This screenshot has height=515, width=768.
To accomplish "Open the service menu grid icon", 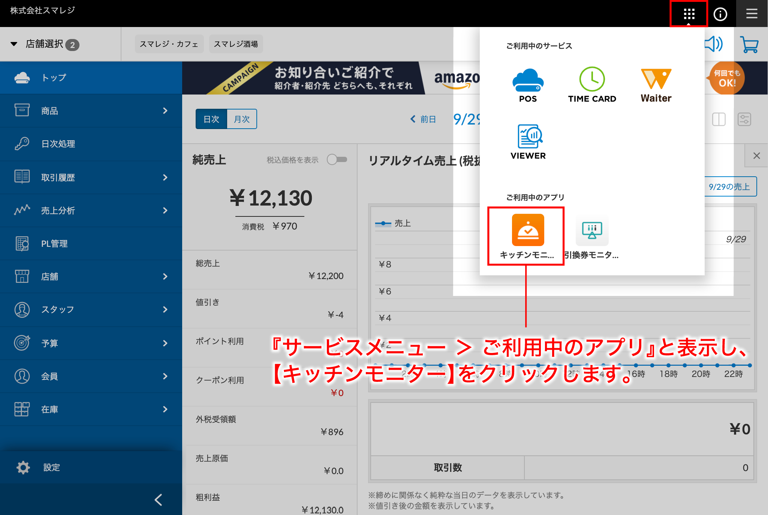I will point(689,14).
